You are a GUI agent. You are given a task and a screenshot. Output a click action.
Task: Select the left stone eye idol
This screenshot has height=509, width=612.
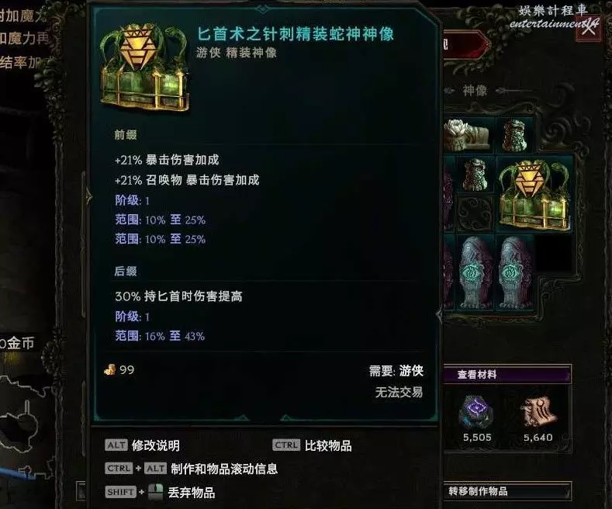[x=476, y=272]
